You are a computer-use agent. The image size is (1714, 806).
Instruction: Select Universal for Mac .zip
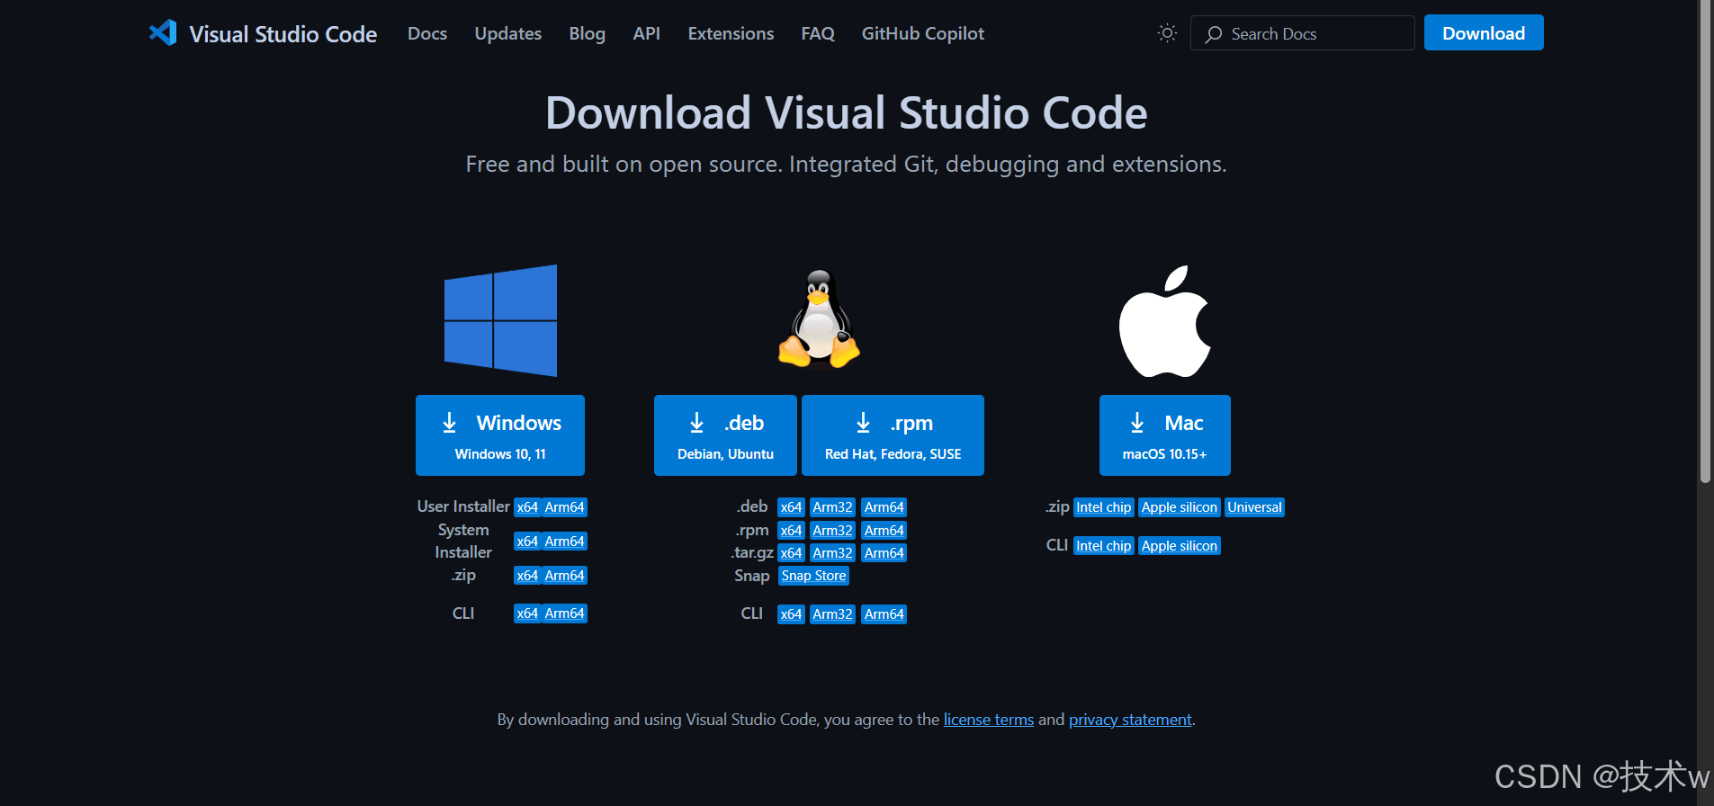pos(1254,507)
